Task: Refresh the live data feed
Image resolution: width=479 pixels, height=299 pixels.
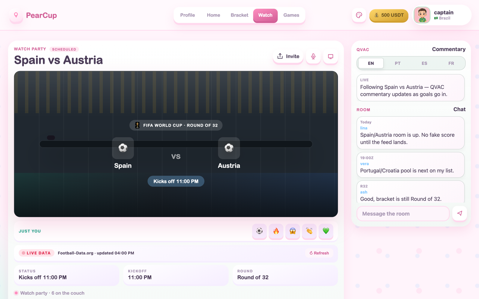Action: tap(319, 253)
